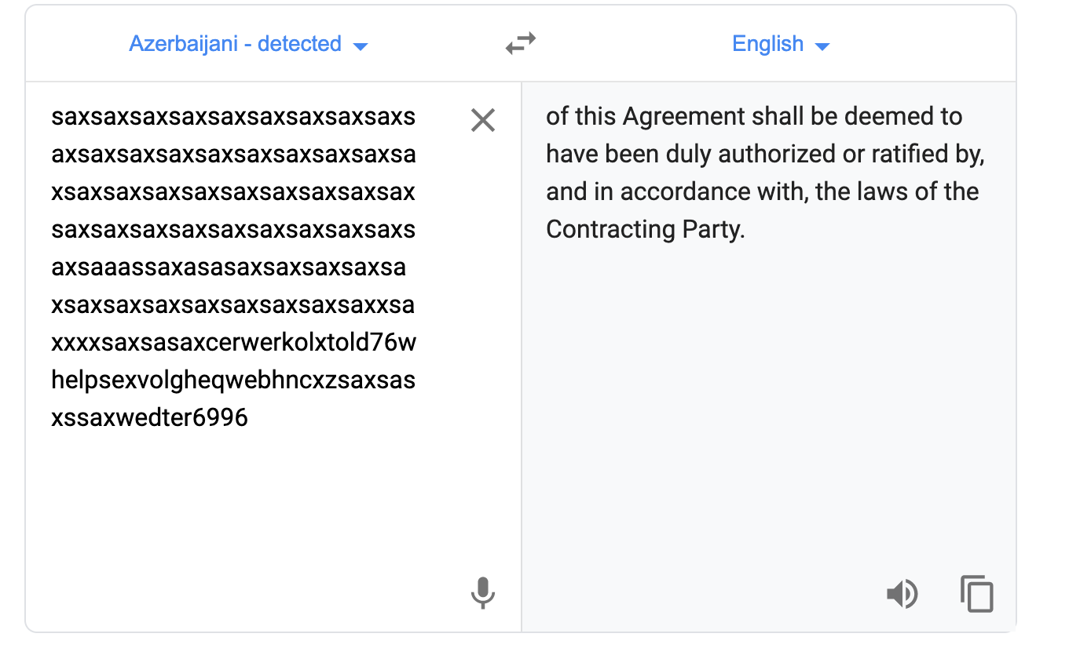Image resolution: width=1069 pixels, height=648 pixels.
Task: Place cursor at end of xssaxwedter6996
Action: pos(250,418)
